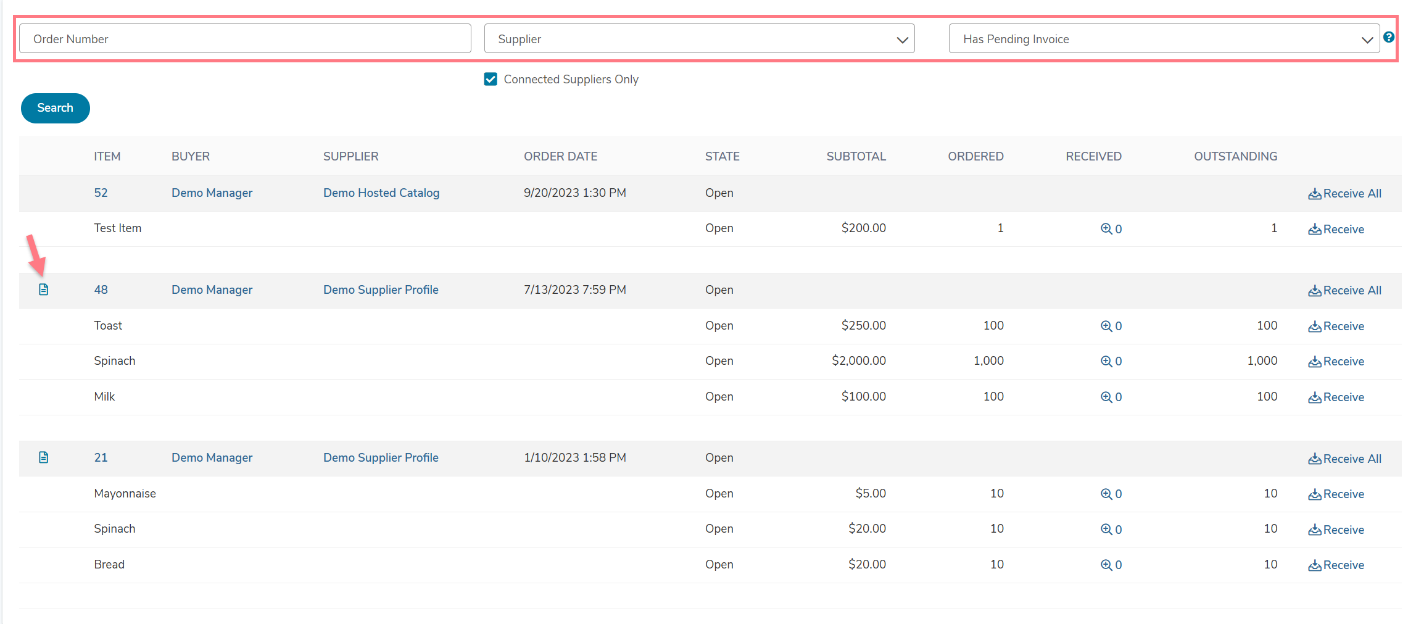Select the $5.00 subtotal for Mayonnaise
Viewport: 1416px width, 624px height.
point(871,493)
